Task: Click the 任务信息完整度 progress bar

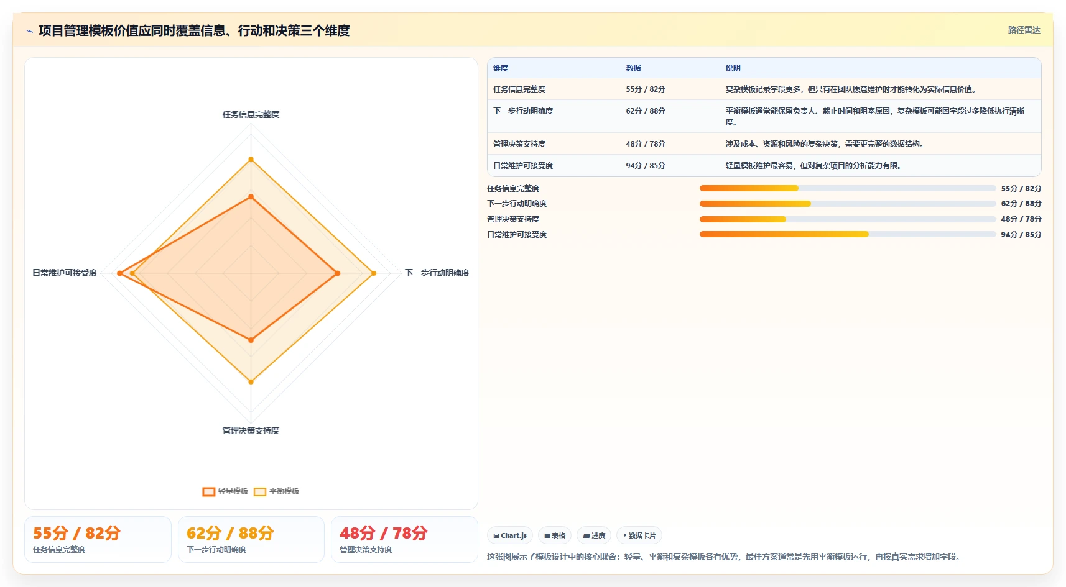Action: (x=848, y=188)
